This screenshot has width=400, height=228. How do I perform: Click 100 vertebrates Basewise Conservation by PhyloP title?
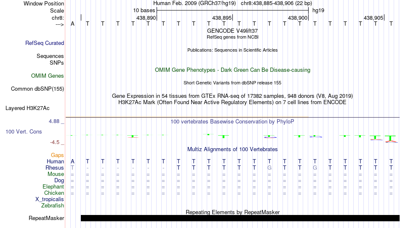pyautogui.click(x=232, y=122)
